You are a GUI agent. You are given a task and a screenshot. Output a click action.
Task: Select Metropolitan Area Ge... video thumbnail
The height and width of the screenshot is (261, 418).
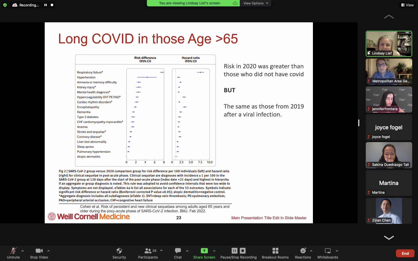point(389,72)
